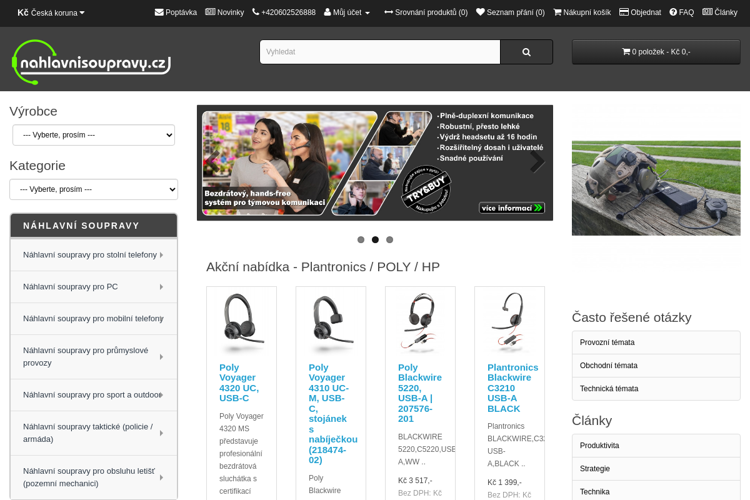The image size is (750, 500).
Task: Expand Můj účet menu
Action: click(x=347, y=12)
